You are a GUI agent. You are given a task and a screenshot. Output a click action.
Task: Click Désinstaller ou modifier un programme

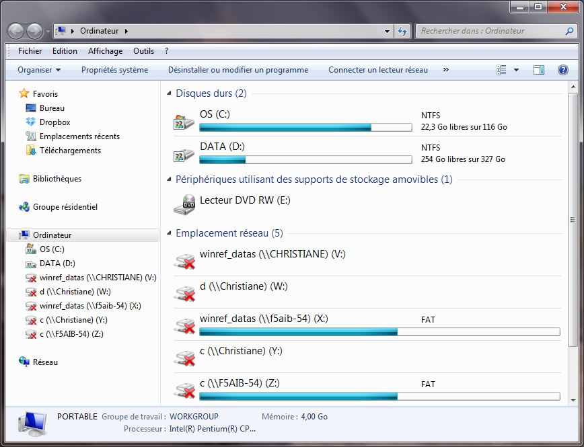238,70
